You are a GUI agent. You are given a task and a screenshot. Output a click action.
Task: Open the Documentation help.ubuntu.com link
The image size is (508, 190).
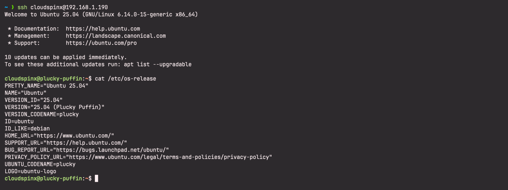103,29
